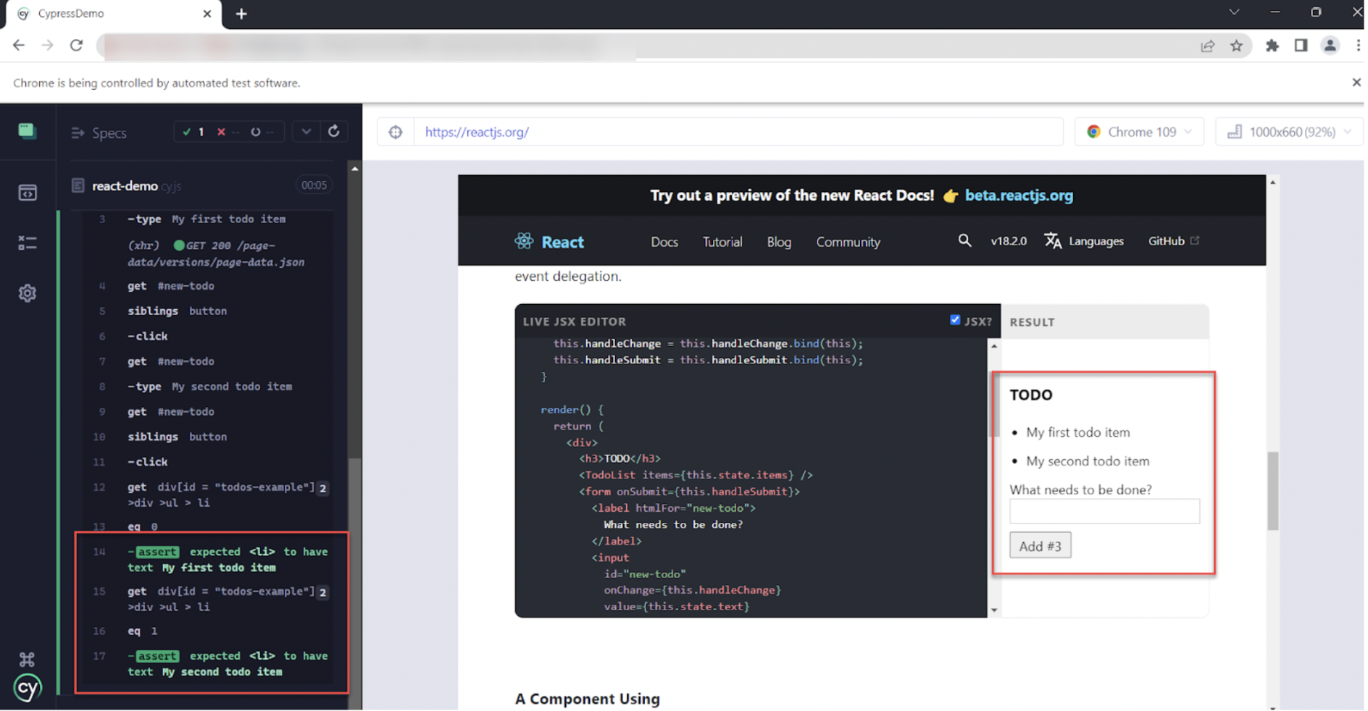The height and width of the screenshot is (711, 1368).
Task: Open the Docs nav item
Action: point(664,242)
